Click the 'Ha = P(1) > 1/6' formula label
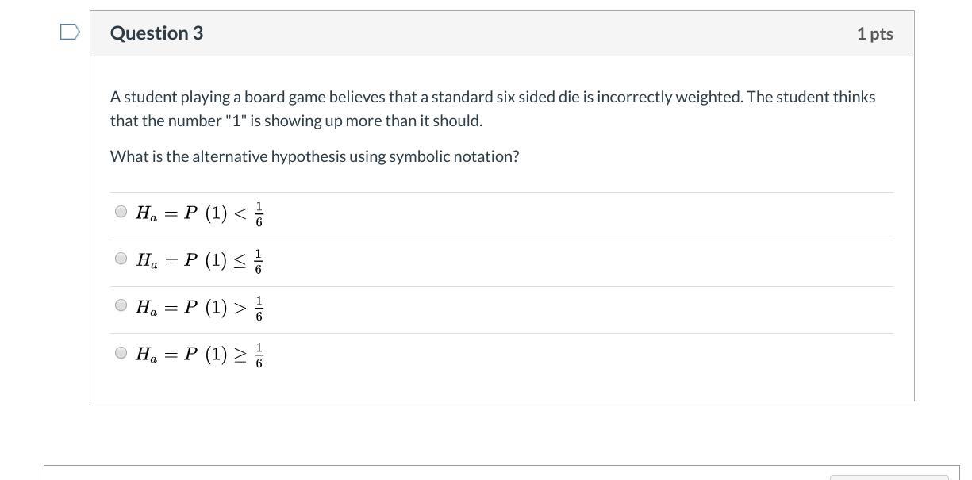 click(198, 306)
